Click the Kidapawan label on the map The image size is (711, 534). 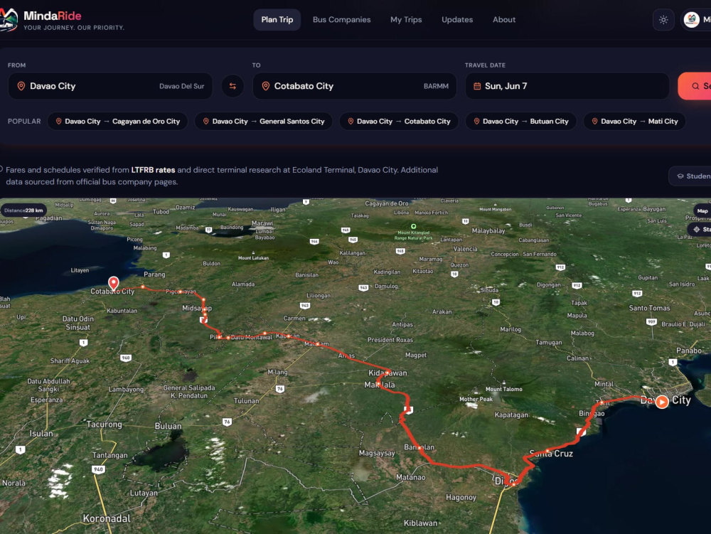[387, 373]
